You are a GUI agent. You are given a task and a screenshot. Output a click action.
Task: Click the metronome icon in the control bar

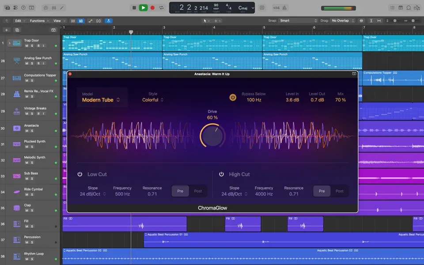point(284,8)
